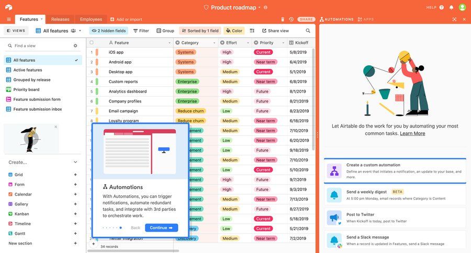Open the row height icon in toolbar

252,31
